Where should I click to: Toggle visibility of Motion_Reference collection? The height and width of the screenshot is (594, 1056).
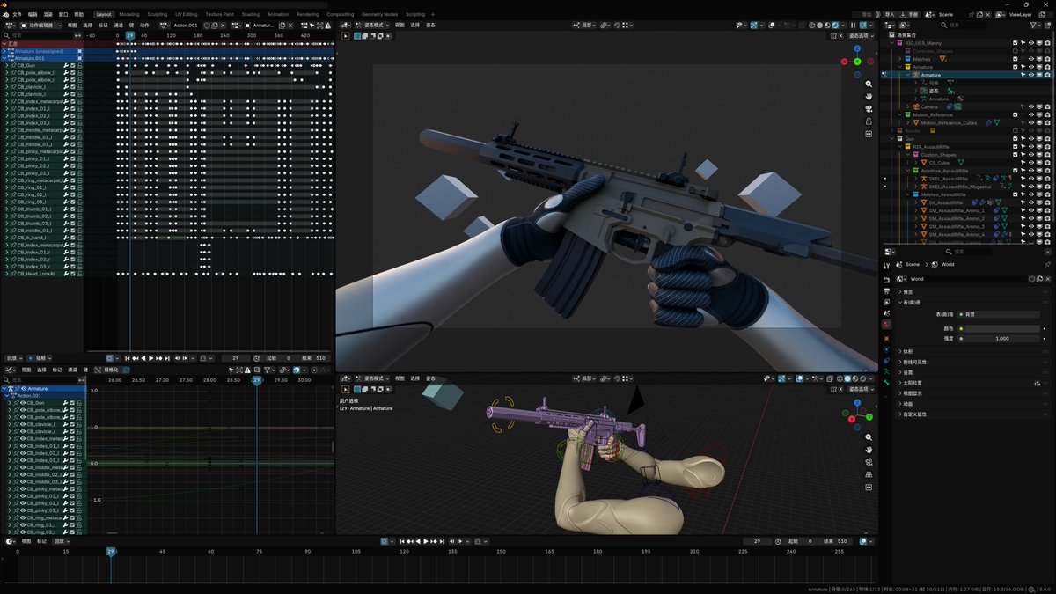[1030, 114]
